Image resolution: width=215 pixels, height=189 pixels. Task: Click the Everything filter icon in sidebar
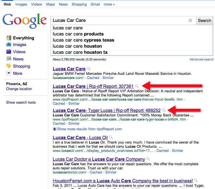9,38
